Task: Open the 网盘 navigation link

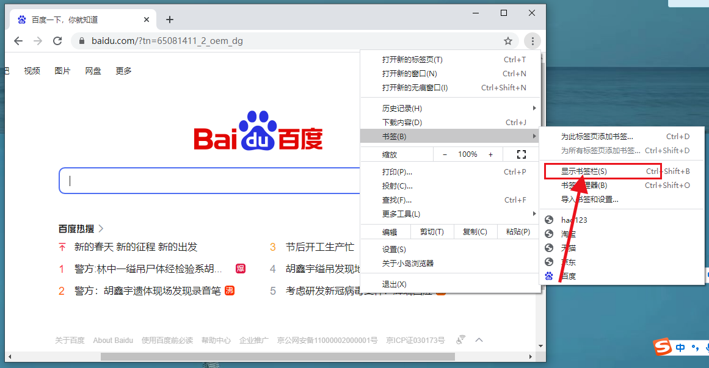Action: pos(93,71)
